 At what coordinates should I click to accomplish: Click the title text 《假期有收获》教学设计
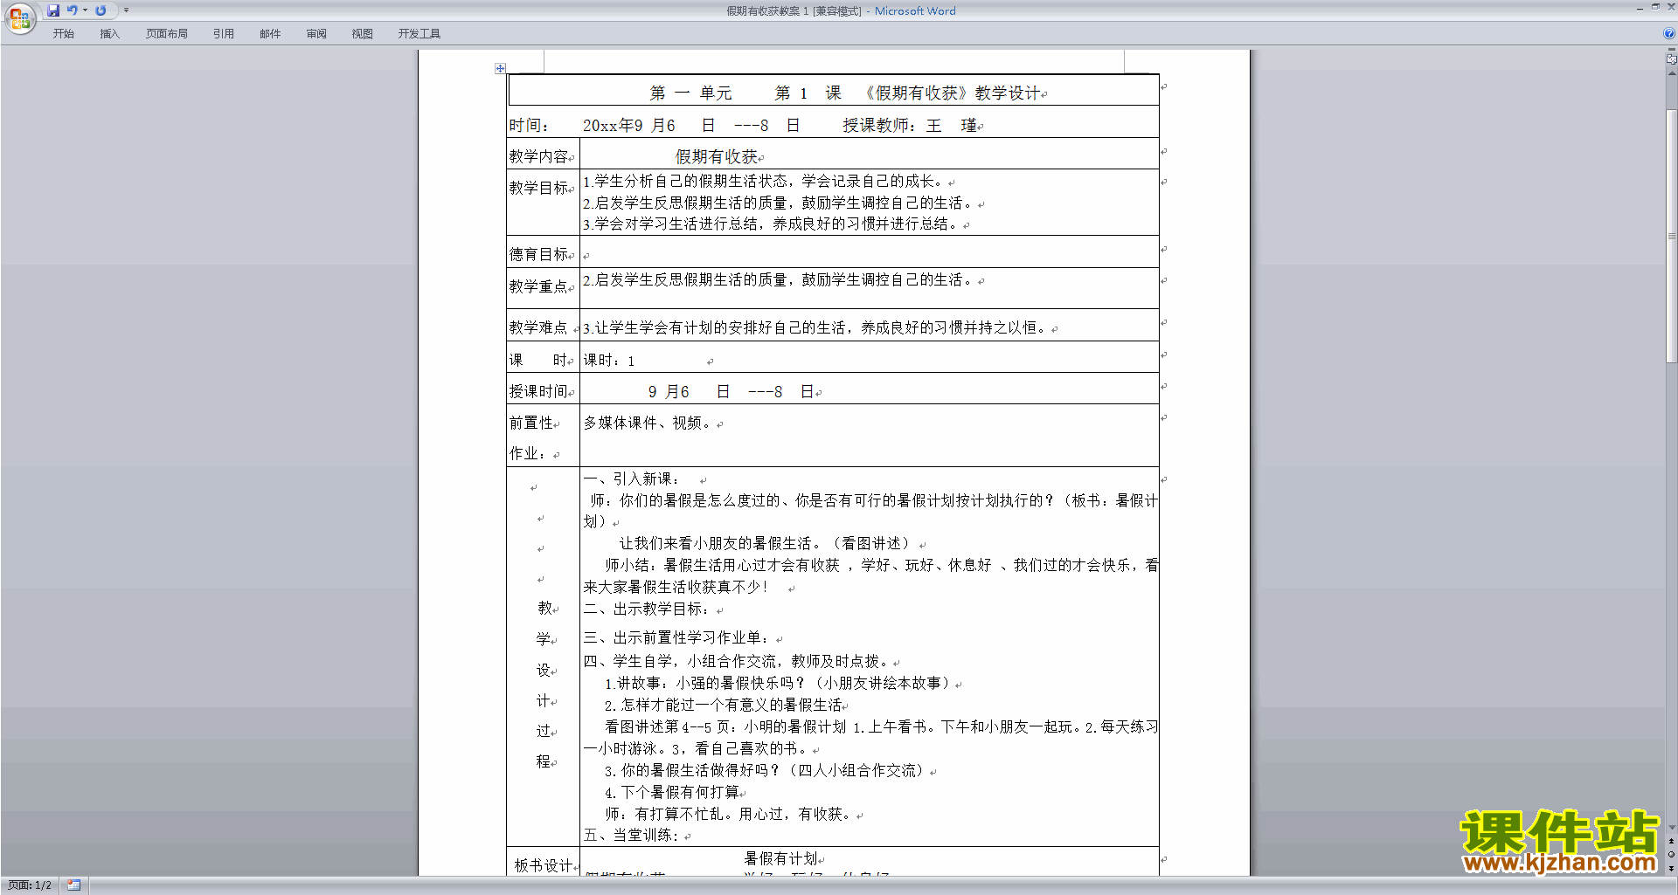[x=950, y=93]
